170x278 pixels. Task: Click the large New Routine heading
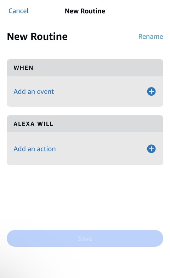(37, 37)
